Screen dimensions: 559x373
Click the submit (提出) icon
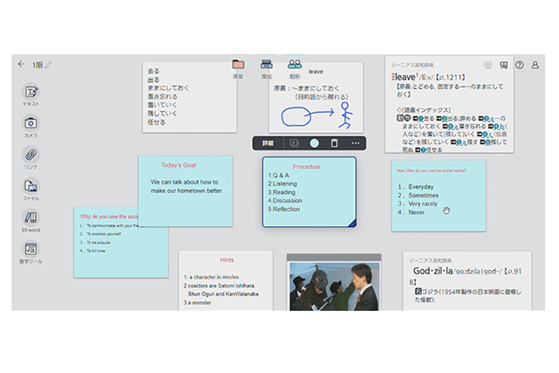[x=266, y=65]
